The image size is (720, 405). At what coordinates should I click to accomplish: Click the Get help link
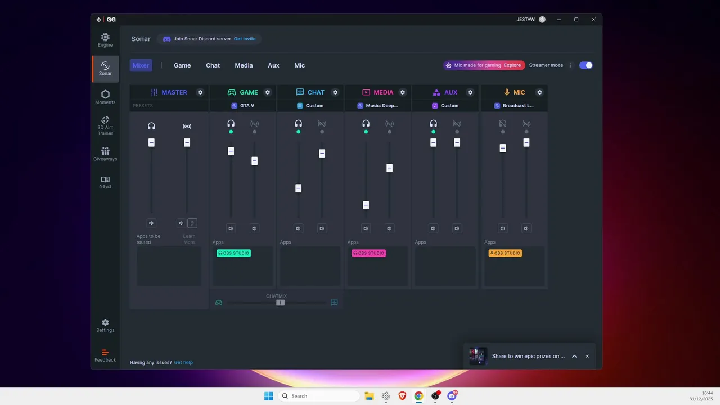[183, 362]
